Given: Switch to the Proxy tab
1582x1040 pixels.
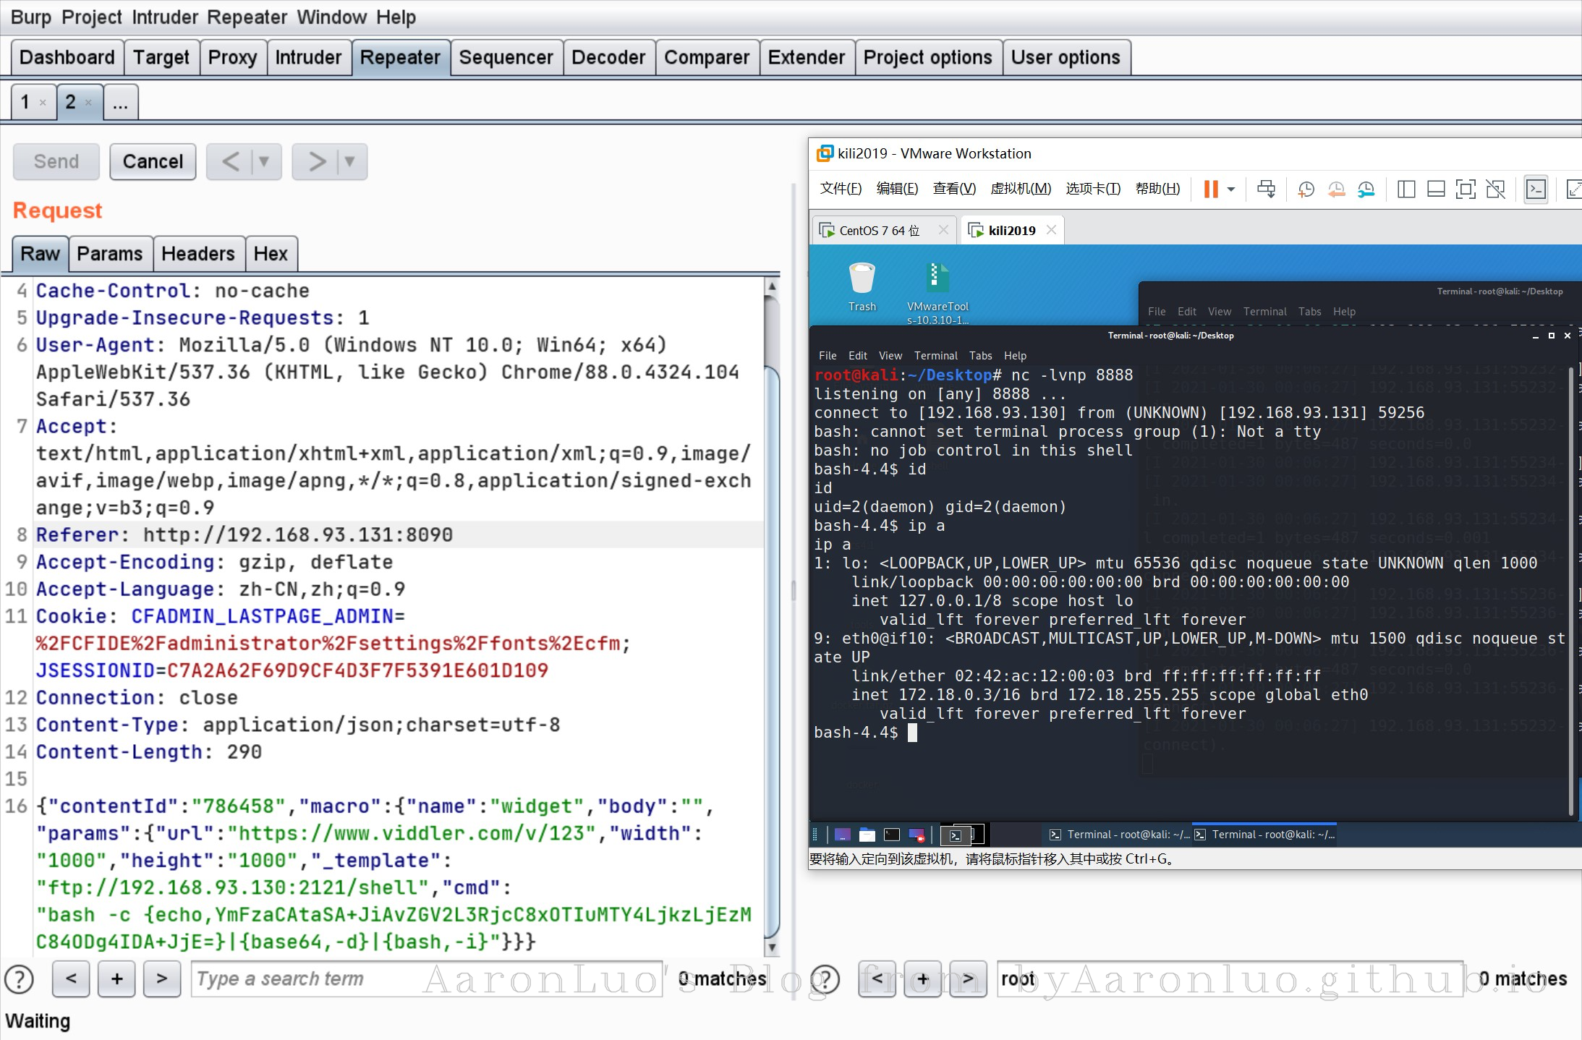Looking at the screenshot, I should [232, 57].
